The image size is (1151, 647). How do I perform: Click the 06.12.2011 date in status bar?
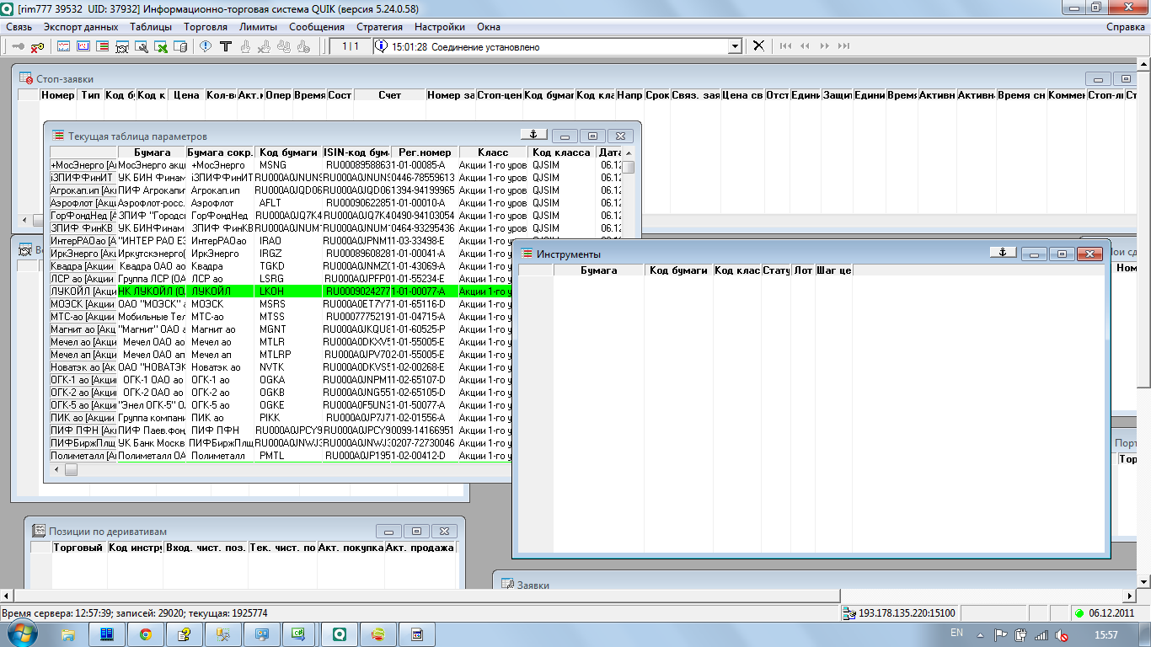(1112, 612)
